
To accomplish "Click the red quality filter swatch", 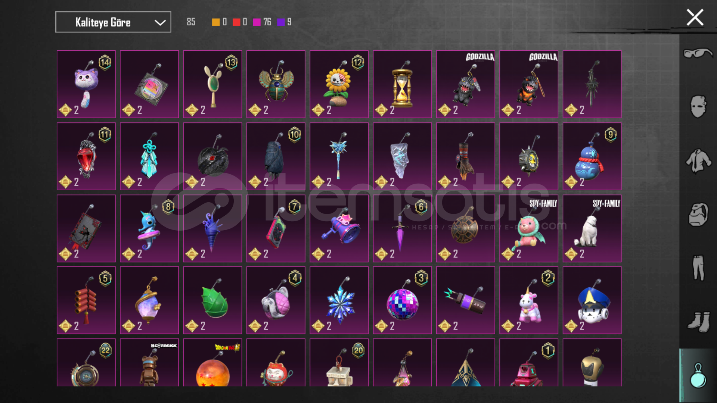I will point(236,22).
